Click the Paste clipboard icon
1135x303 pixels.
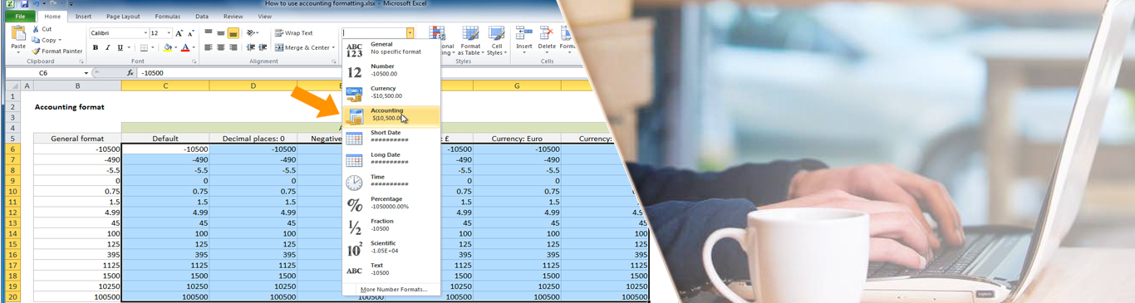click(17, 33)
